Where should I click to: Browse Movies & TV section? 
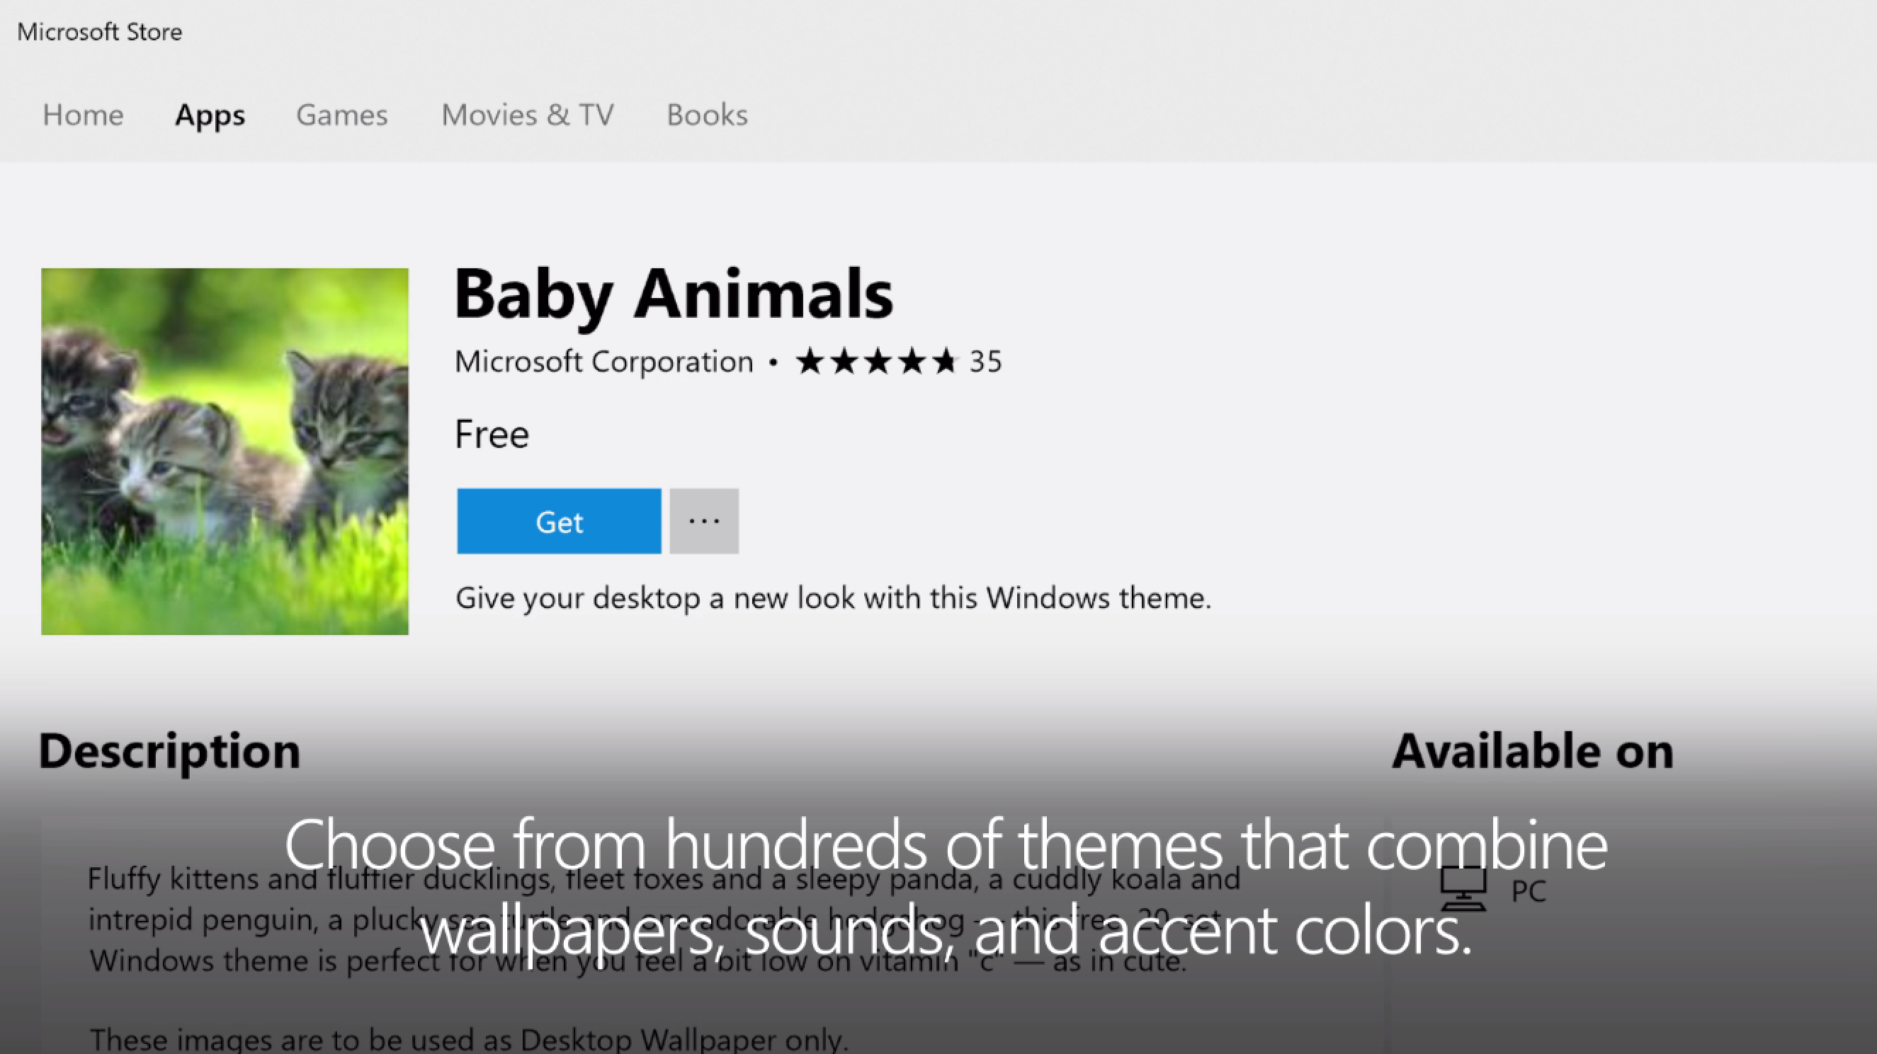point(527,115)
